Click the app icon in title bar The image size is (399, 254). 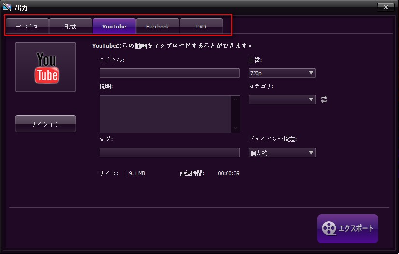tap(7, 7)
